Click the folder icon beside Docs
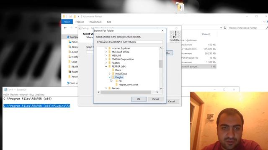The image size is (268, 150). coord(113,70)
